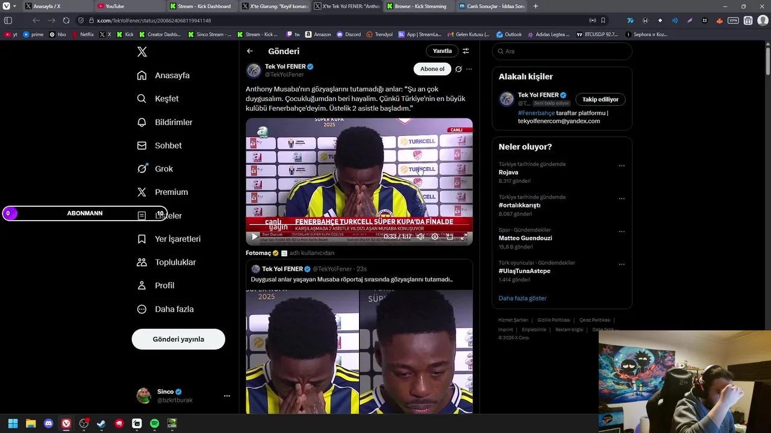The image size is (771, 433).
Task: Switch to YouTube browser tab
Action: (130, 6)
